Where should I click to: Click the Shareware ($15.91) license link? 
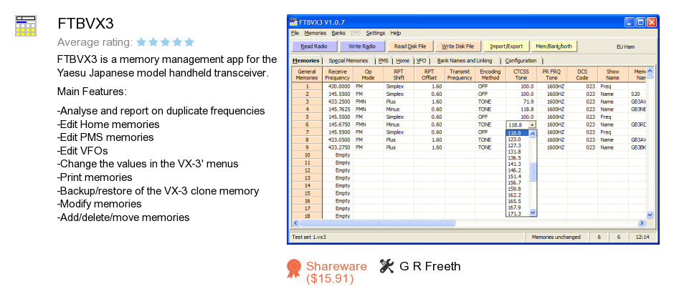(336, 273)
